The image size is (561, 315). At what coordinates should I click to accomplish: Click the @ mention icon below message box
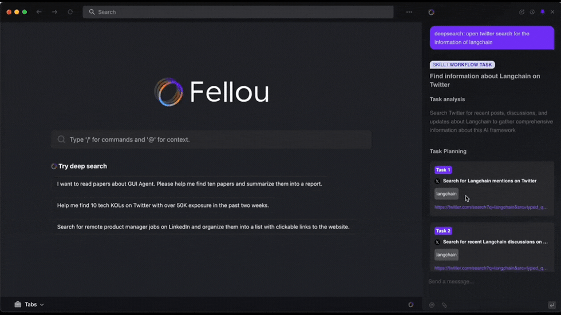432,305
